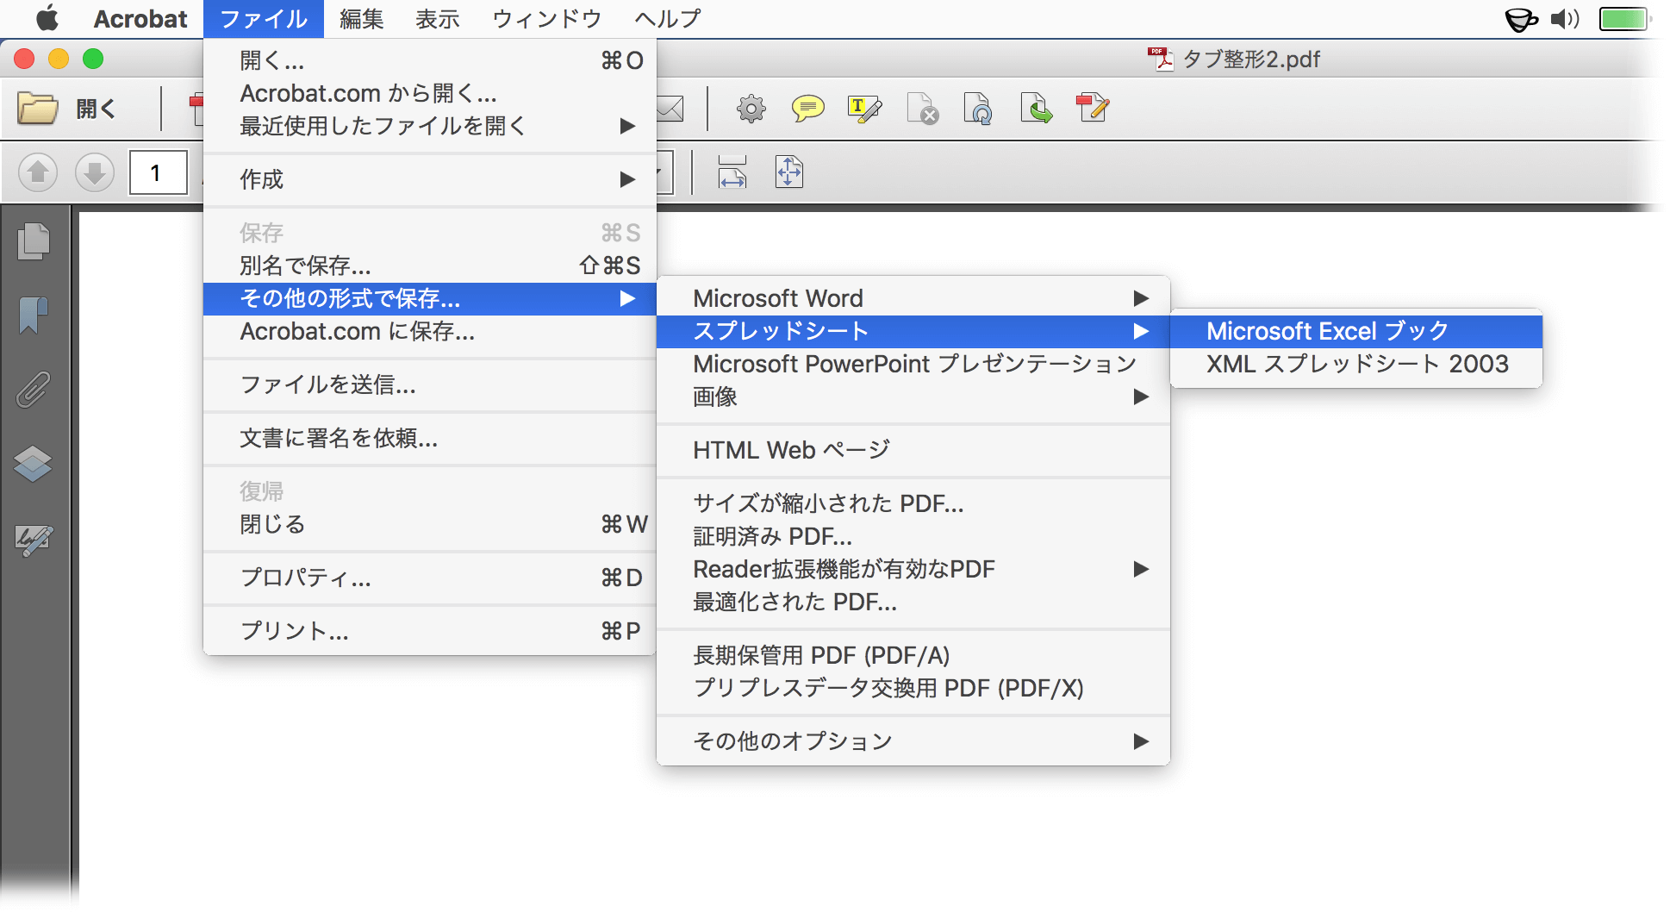The height and width of the screenshot is (912, 1670).
Task: Click the Apple menu logo
Action: pyautogui.click(x=47, y=18)
